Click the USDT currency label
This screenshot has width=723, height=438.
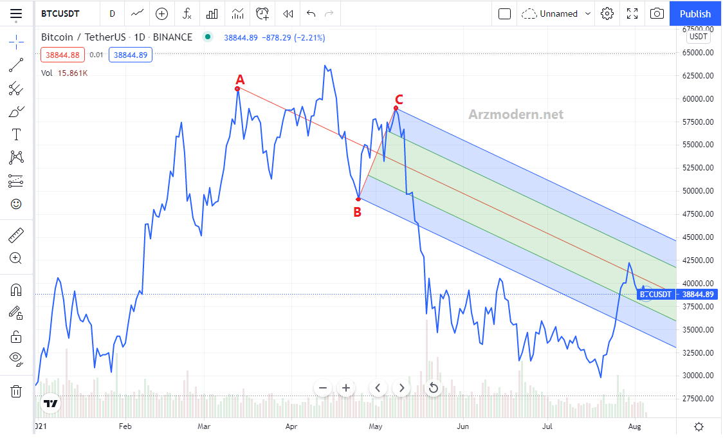point(698,37)
